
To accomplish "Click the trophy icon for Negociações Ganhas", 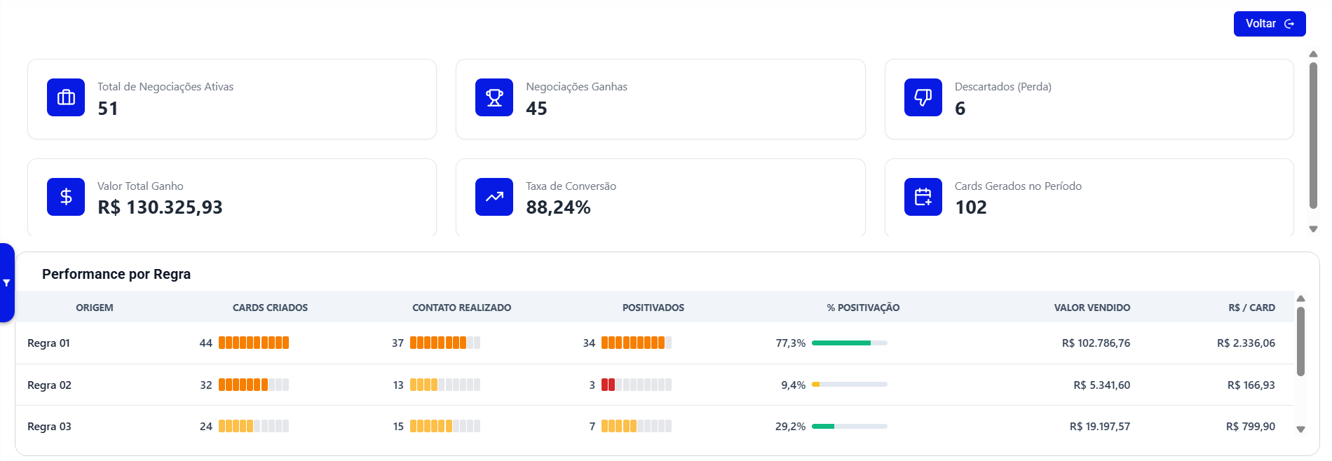I will [494, 97].
